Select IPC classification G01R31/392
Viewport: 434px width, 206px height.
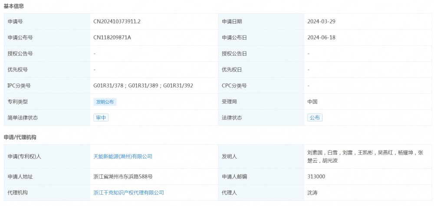pyautogui.click(x=178, y=86)
